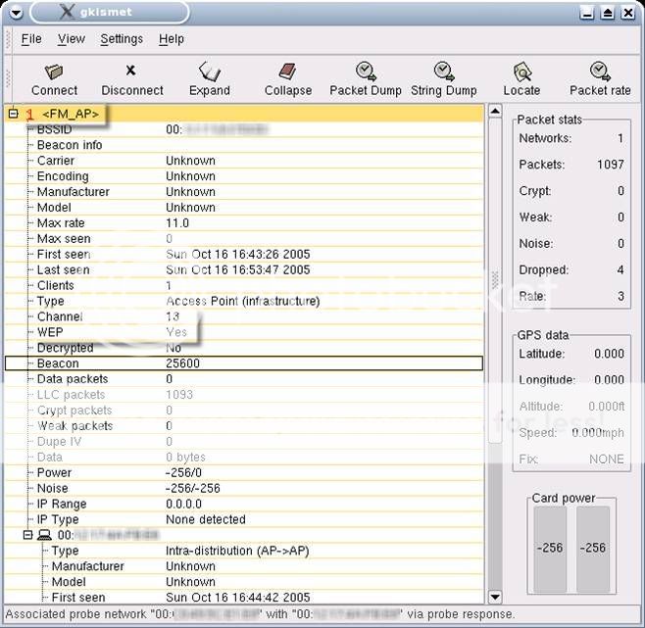The width and height of the screenshot is (645, 628).
Task: Select the Carrier Unknown row
Action: (x=244, y=161)
